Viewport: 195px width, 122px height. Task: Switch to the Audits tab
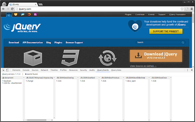92,70
